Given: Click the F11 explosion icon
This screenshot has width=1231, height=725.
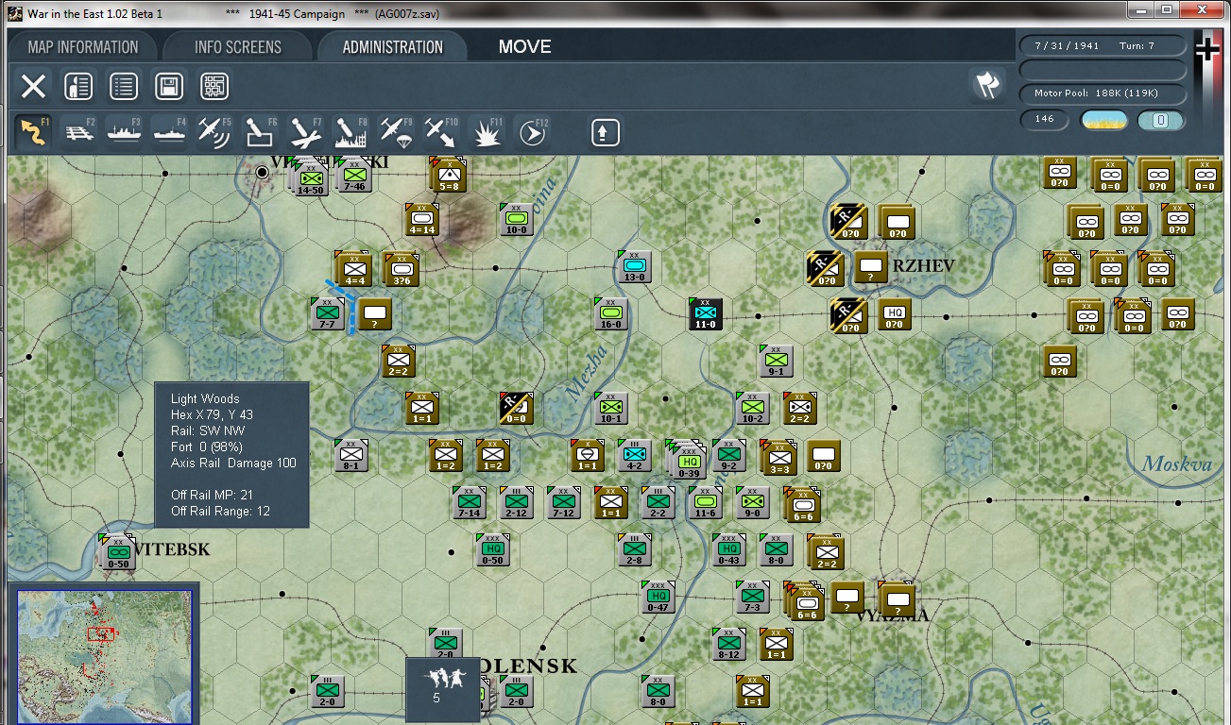Looking at the screenshot, I should point(487,132).
